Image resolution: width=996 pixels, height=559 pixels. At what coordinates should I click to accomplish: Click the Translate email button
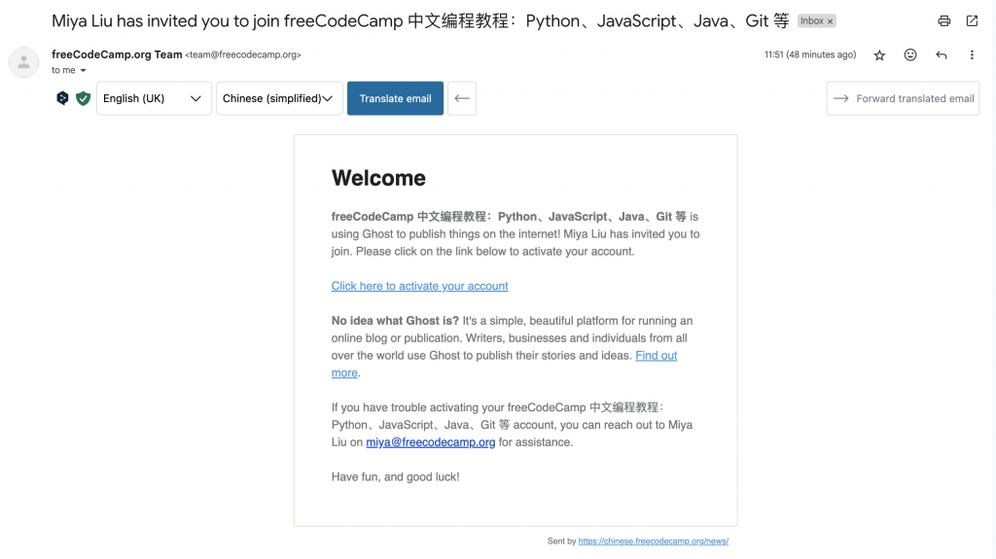tap(395, 98)
